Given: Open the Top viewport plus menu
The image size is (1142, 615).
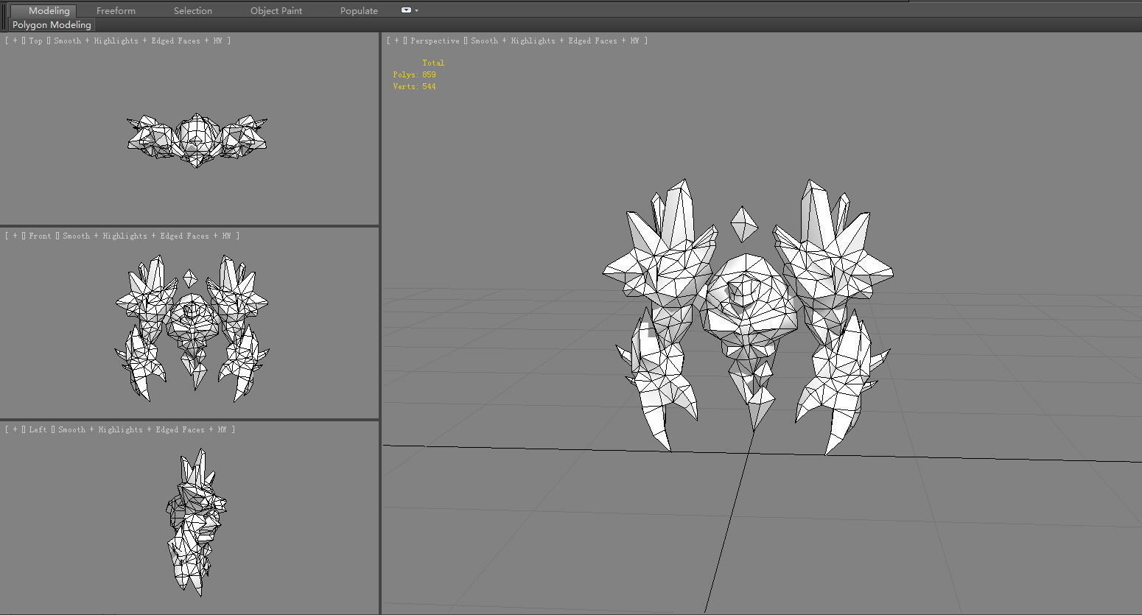Looking at the screenshot, I should pyautogui.click(x=15, y=41).
